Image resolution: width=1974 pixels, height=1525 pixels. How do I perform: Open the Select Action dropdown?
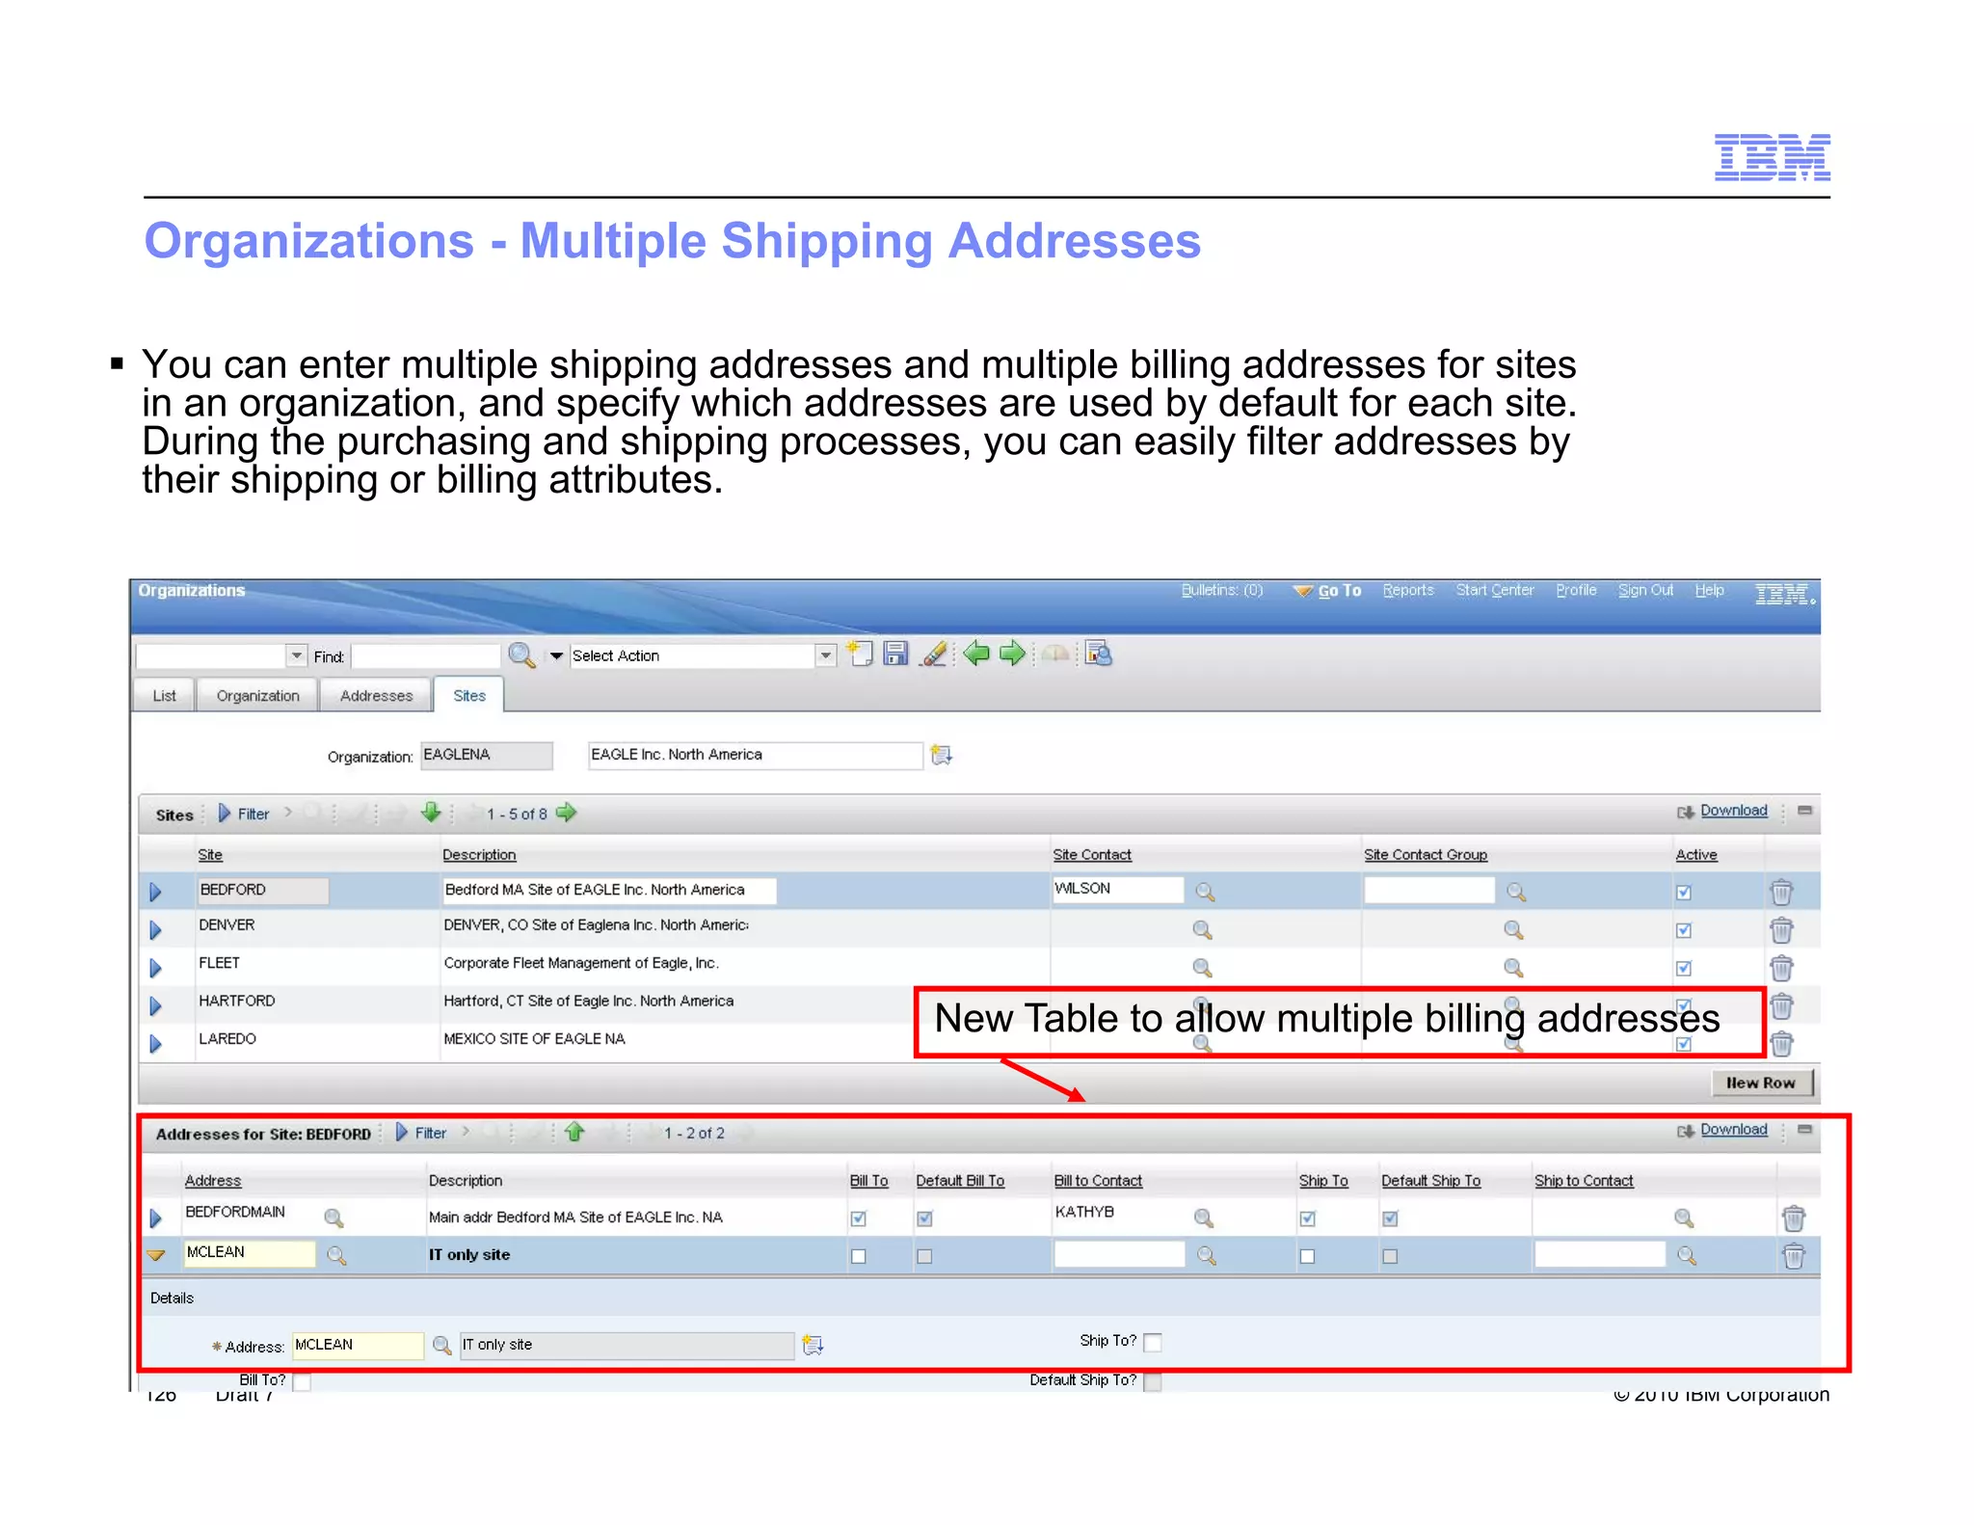825,655
